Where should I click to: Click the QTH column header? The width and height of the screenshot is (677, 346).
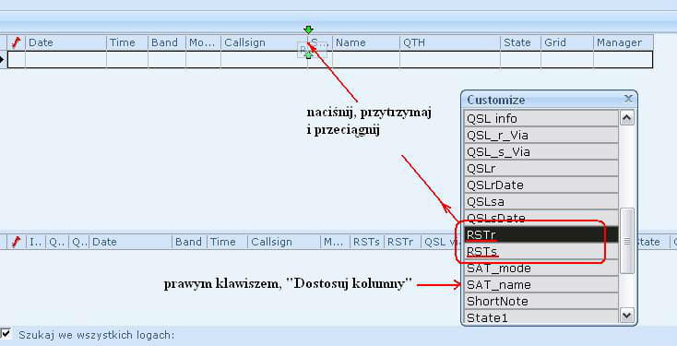pos(450,42)
